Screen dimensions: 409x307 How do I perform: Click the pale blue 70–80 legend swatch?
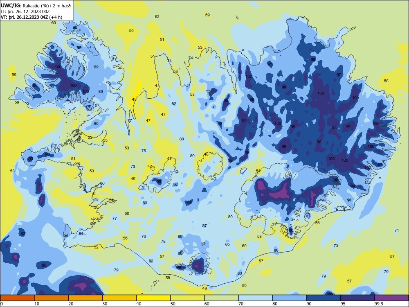pos(255,298)
